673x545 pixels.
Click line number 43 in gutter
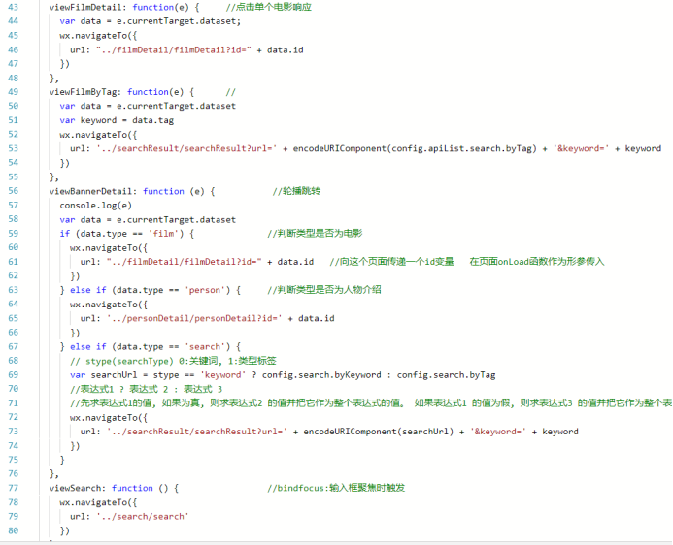[x=14, y=8]
